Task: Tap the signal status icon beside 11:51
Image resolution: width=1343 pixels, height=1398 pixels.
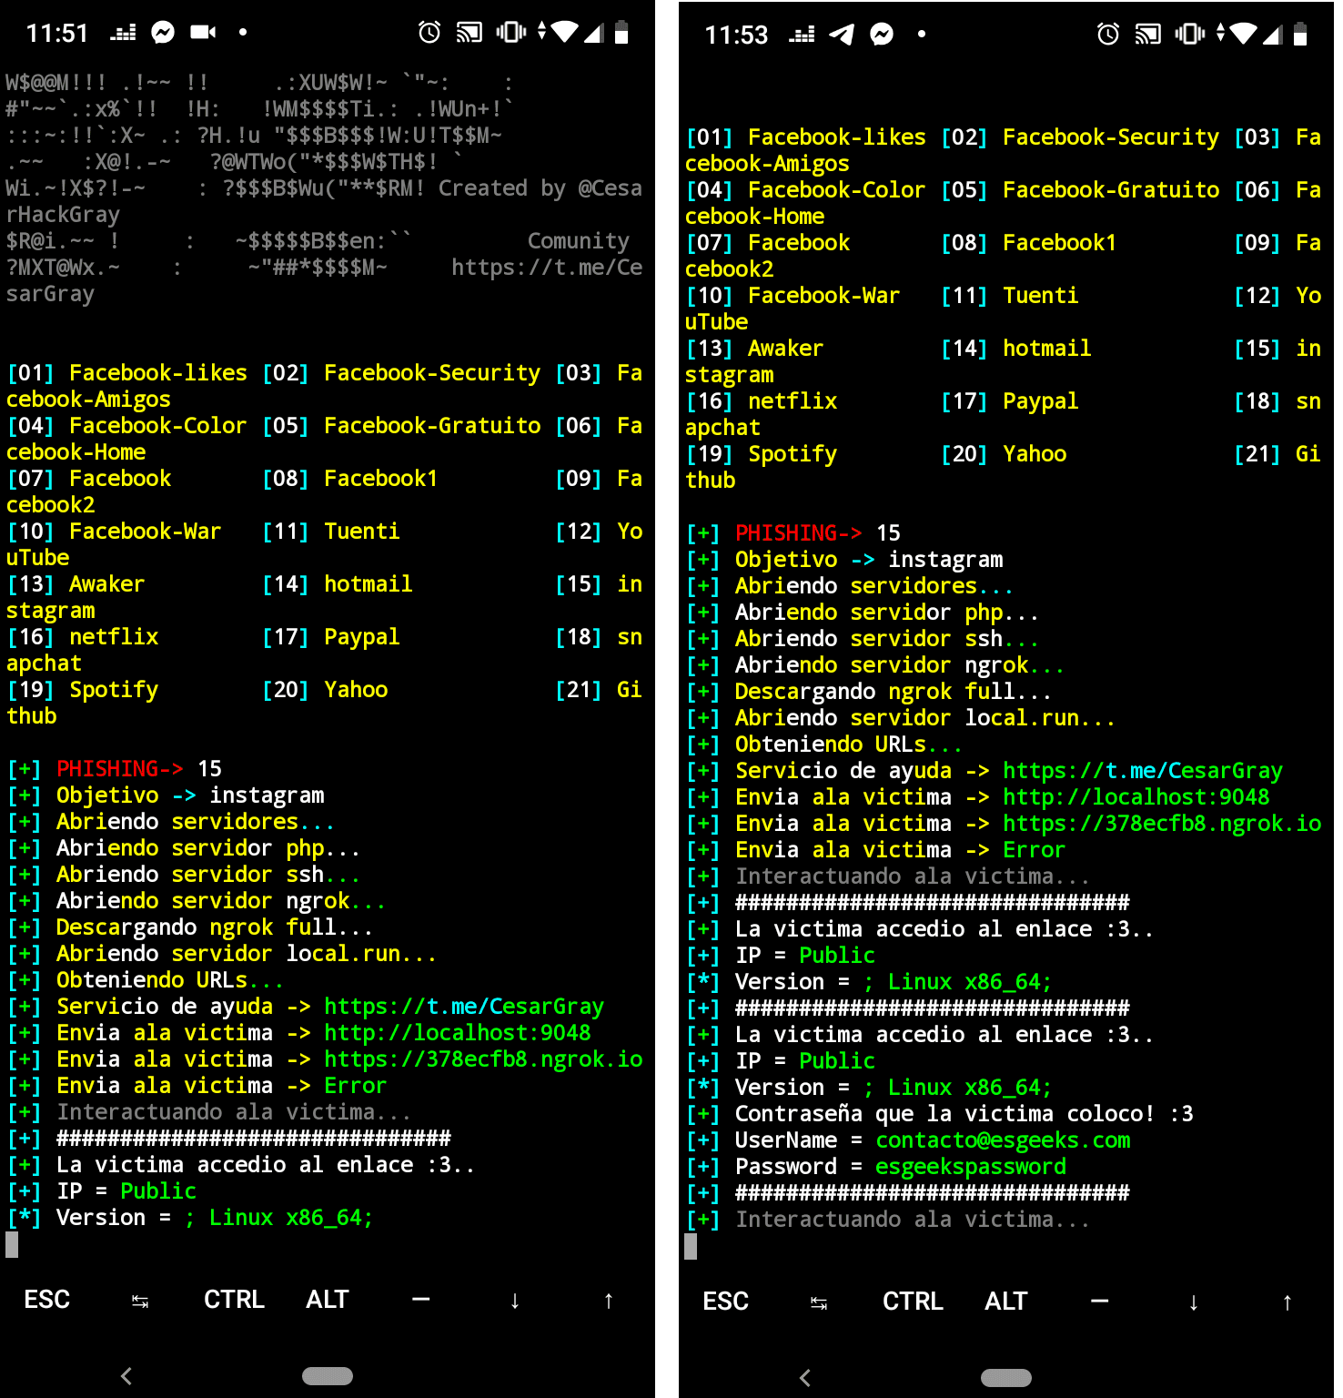Action: [x=123, y=34]
